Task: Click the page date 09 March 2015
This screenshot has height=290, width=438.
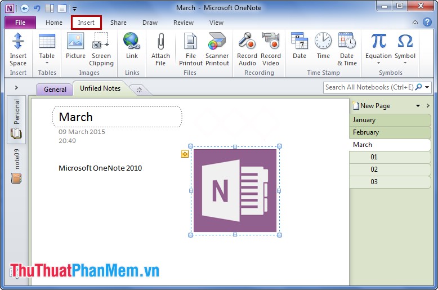Action: tap(82, 132)
